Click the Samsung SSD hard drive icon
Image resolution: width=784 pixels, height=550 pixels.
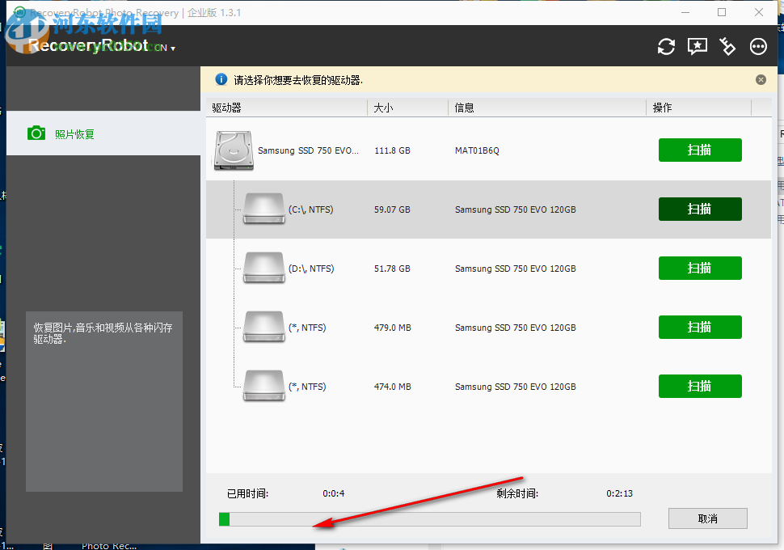click(x=233, y=150)
